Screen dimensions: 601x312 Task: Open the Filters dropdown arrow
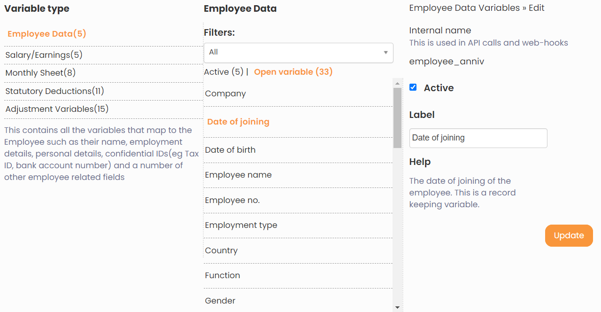tap(385, 53)
